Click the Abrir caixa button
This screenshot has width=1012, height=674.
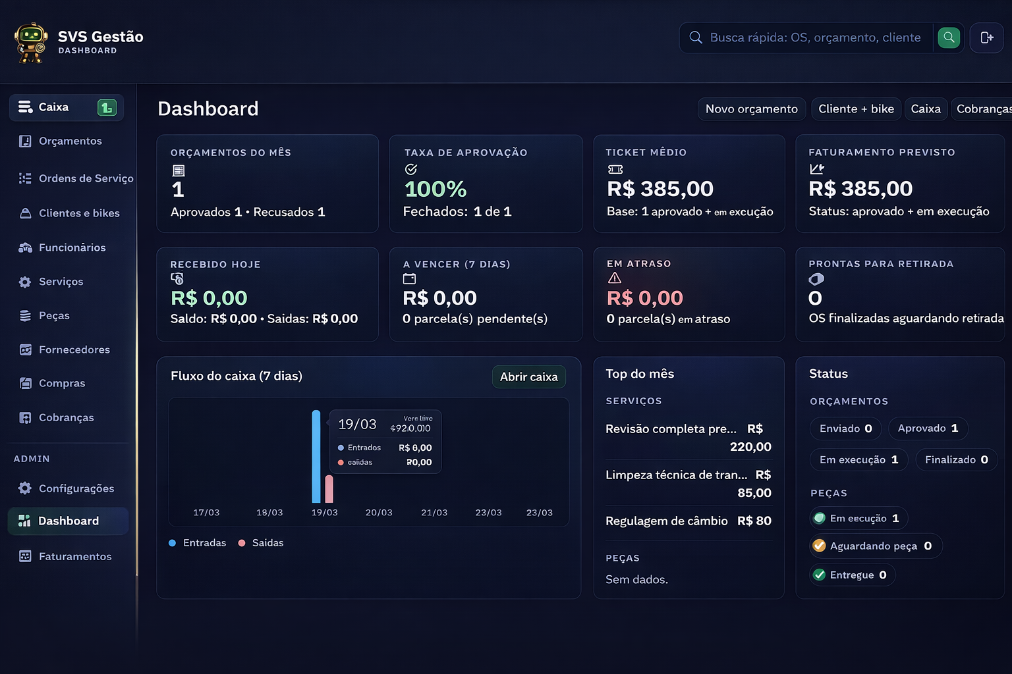pos(528,377)
